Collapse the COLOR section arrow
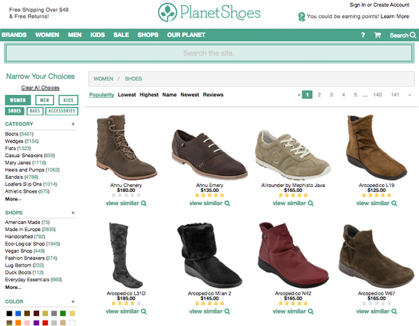This screenshot has width=419, height=326. [x=73, y=302]
